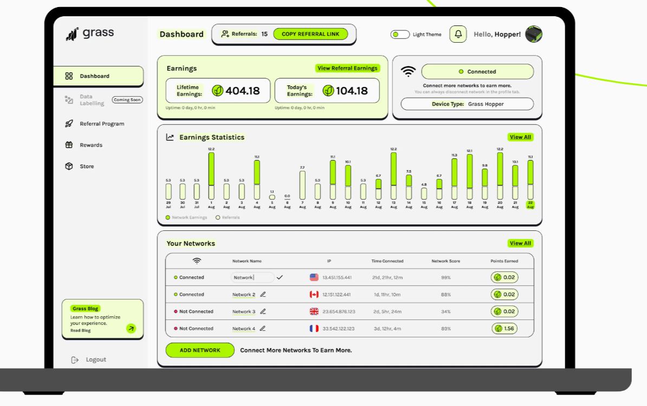647x406 pixels.
Task: Click the Rewards gift icon
Action: [x=69, y=145]
